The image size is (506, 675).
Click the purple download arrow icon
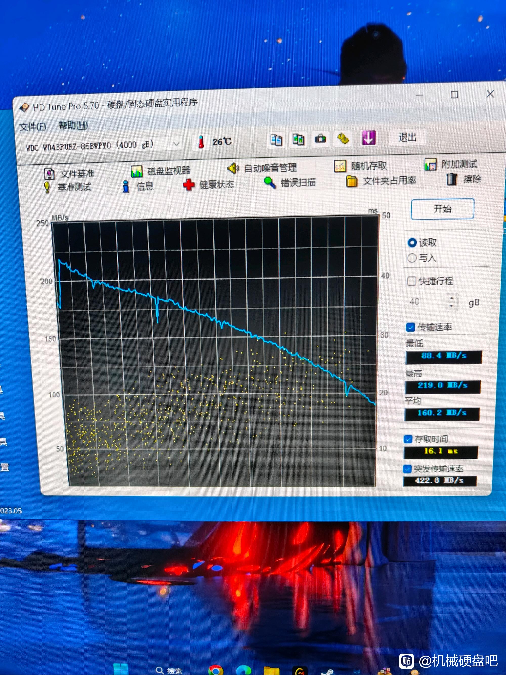coord(368,138)
